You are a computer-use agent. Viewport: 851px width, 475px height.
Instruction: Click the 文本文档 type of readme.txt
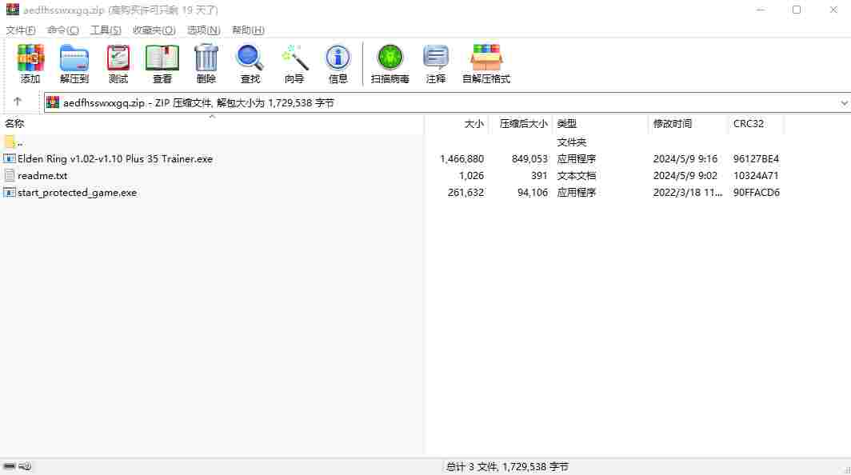pyautogui.click(x=577, y=176)
